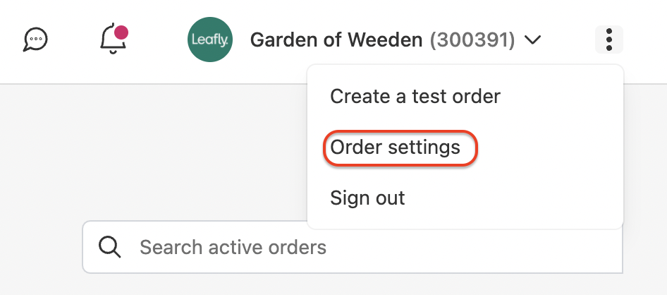The image size is (667, 295).
Task: Click the Search active orders placeholder text
Action: (233, 247)
